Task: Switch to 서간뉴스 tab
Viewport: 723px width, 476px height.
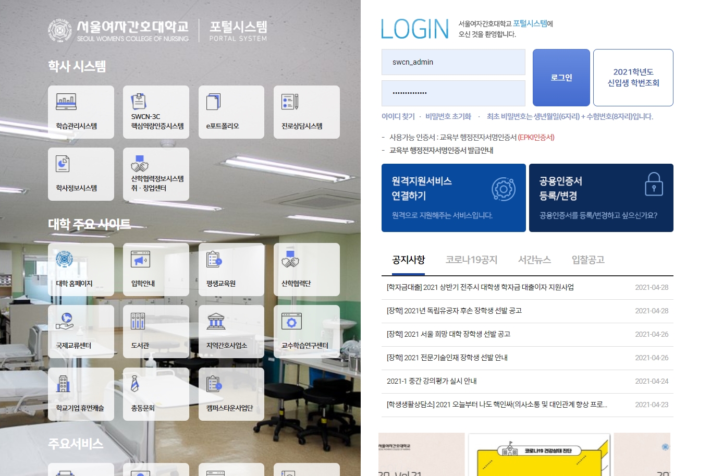Action: click(x=534, y=260)
